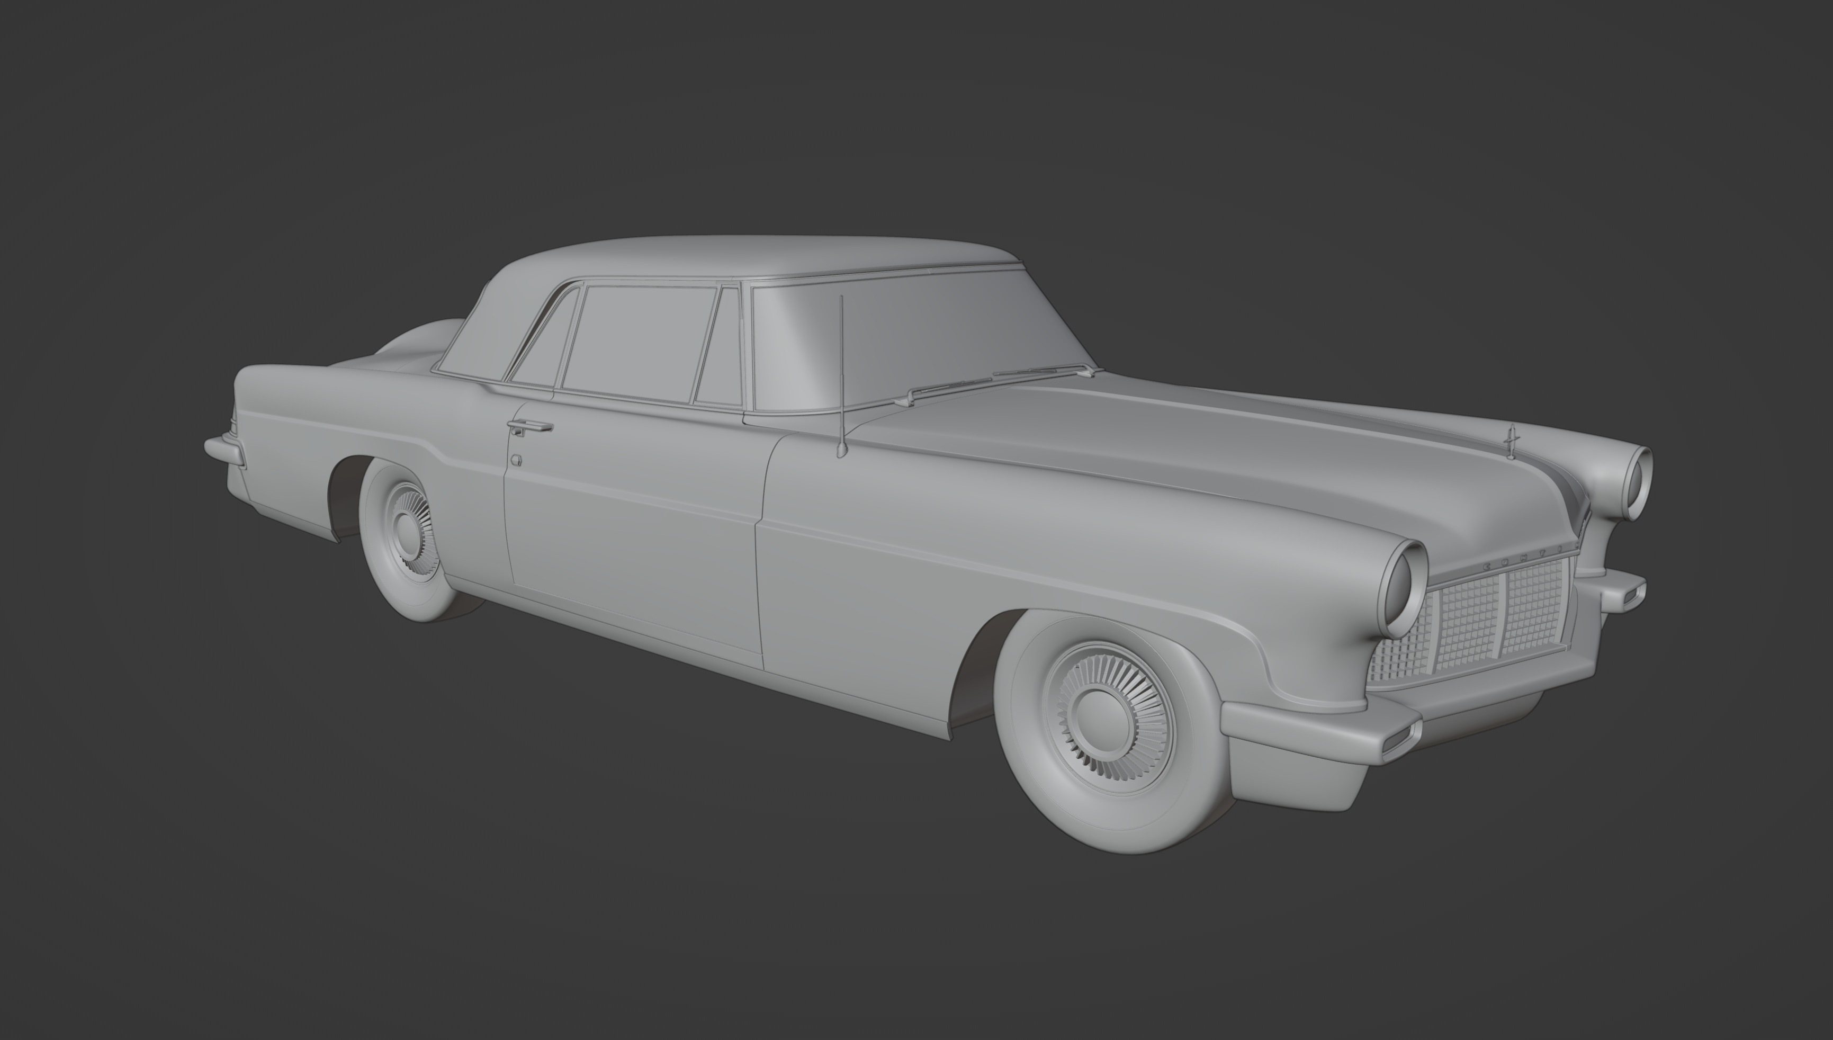Click the door lock cylinder below handle
This screenshot has width=1833, height=1040.
point(516,460)
